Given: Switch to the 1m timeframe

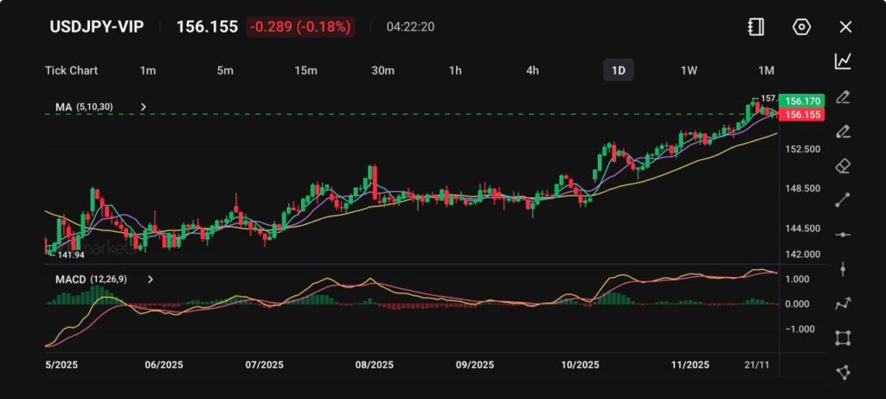Looking at the screenshot, I should [148, 70].
